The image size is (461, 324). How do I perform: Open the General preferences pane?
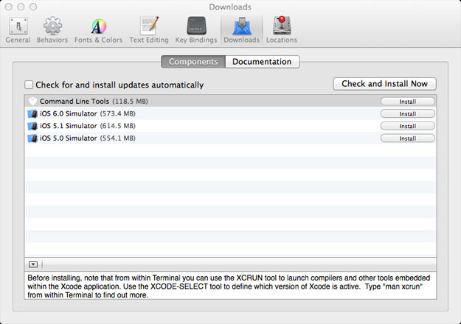coord(18,30)
